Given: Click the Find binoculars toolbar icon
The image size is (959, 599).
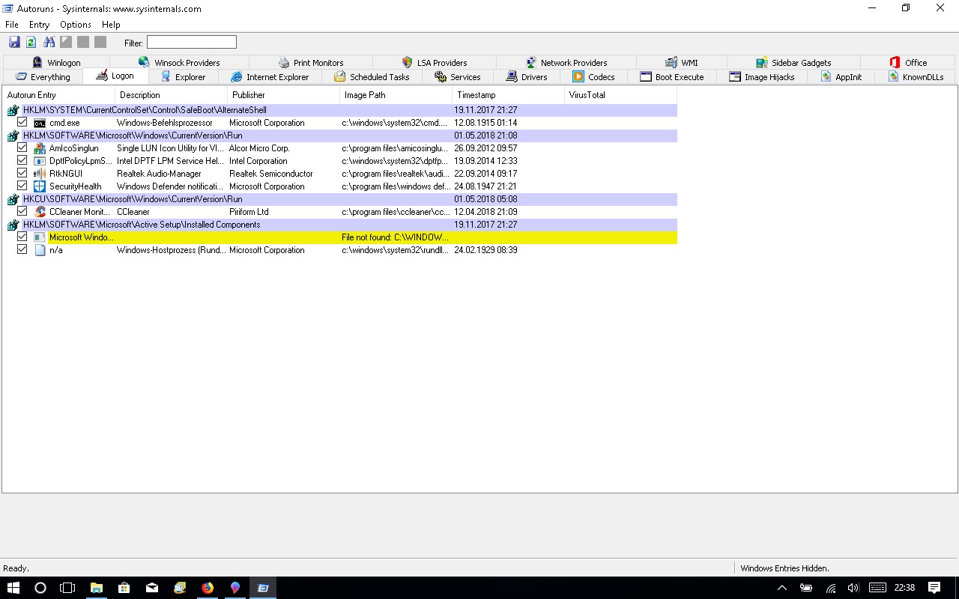Looking at the screenshot, I should click(49, 43).
